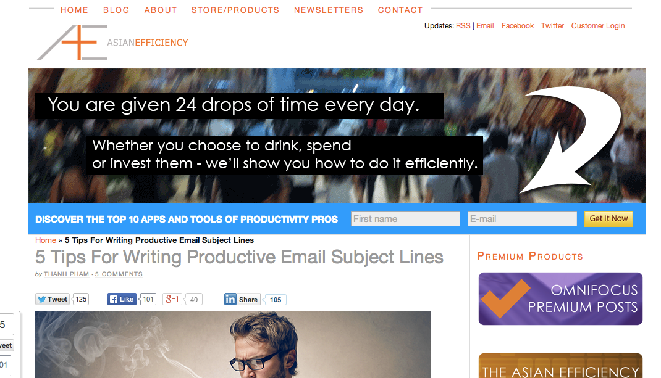Open the Customer Login link
Image resolution: width=661 pixels, height=378 pixels.
[x=598, y=26]
